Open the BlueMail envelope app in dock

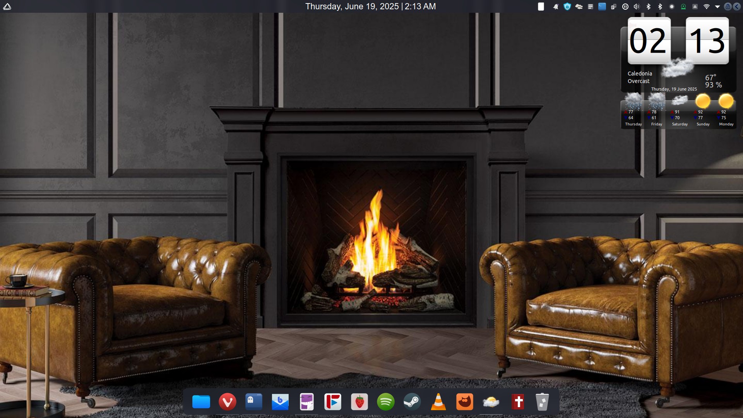point(280,402)
